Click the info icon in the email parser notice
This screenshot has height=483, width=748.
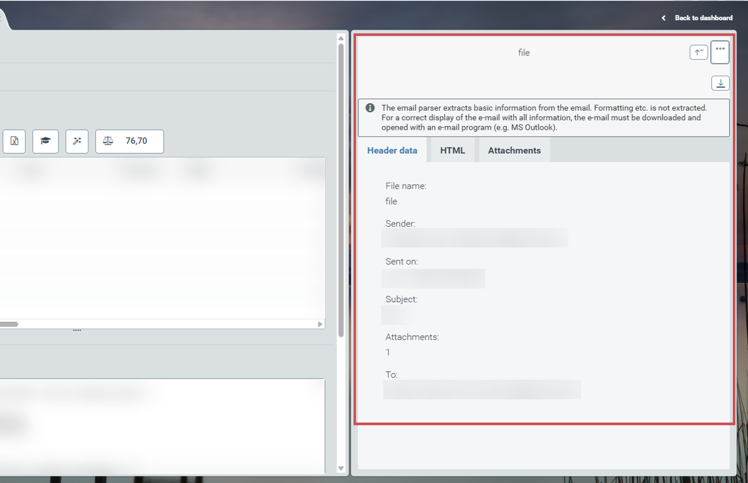click(x=370, y=108)
